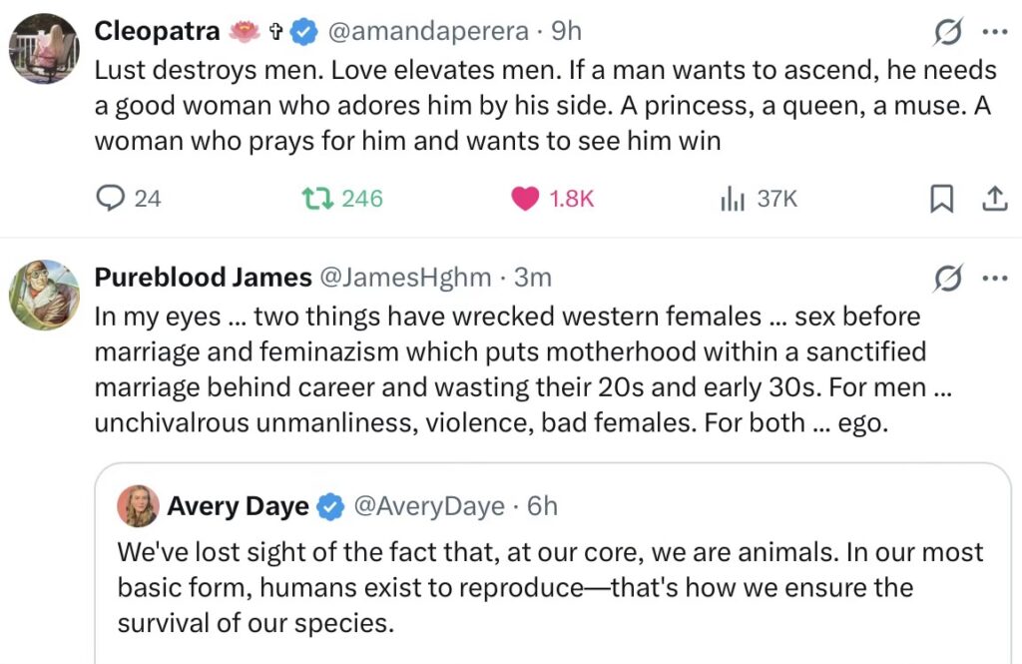Open Grok icon on Cleopatra's tweet
The image size is (1022, 664).
946,32
